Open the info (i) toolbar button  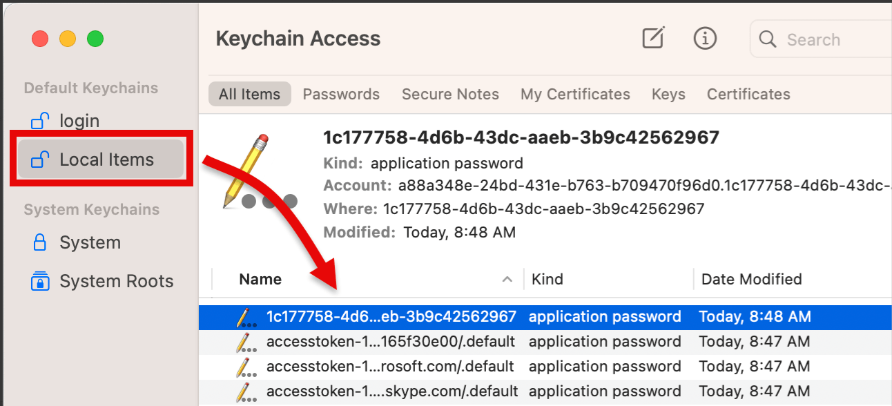704,39
